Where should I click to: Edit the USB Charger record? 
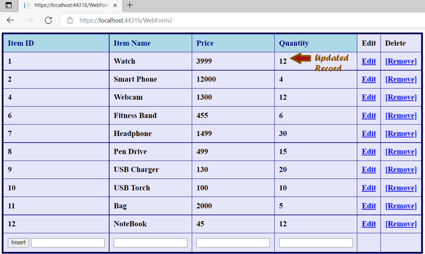pyautogui.click(x=369, y=169)
